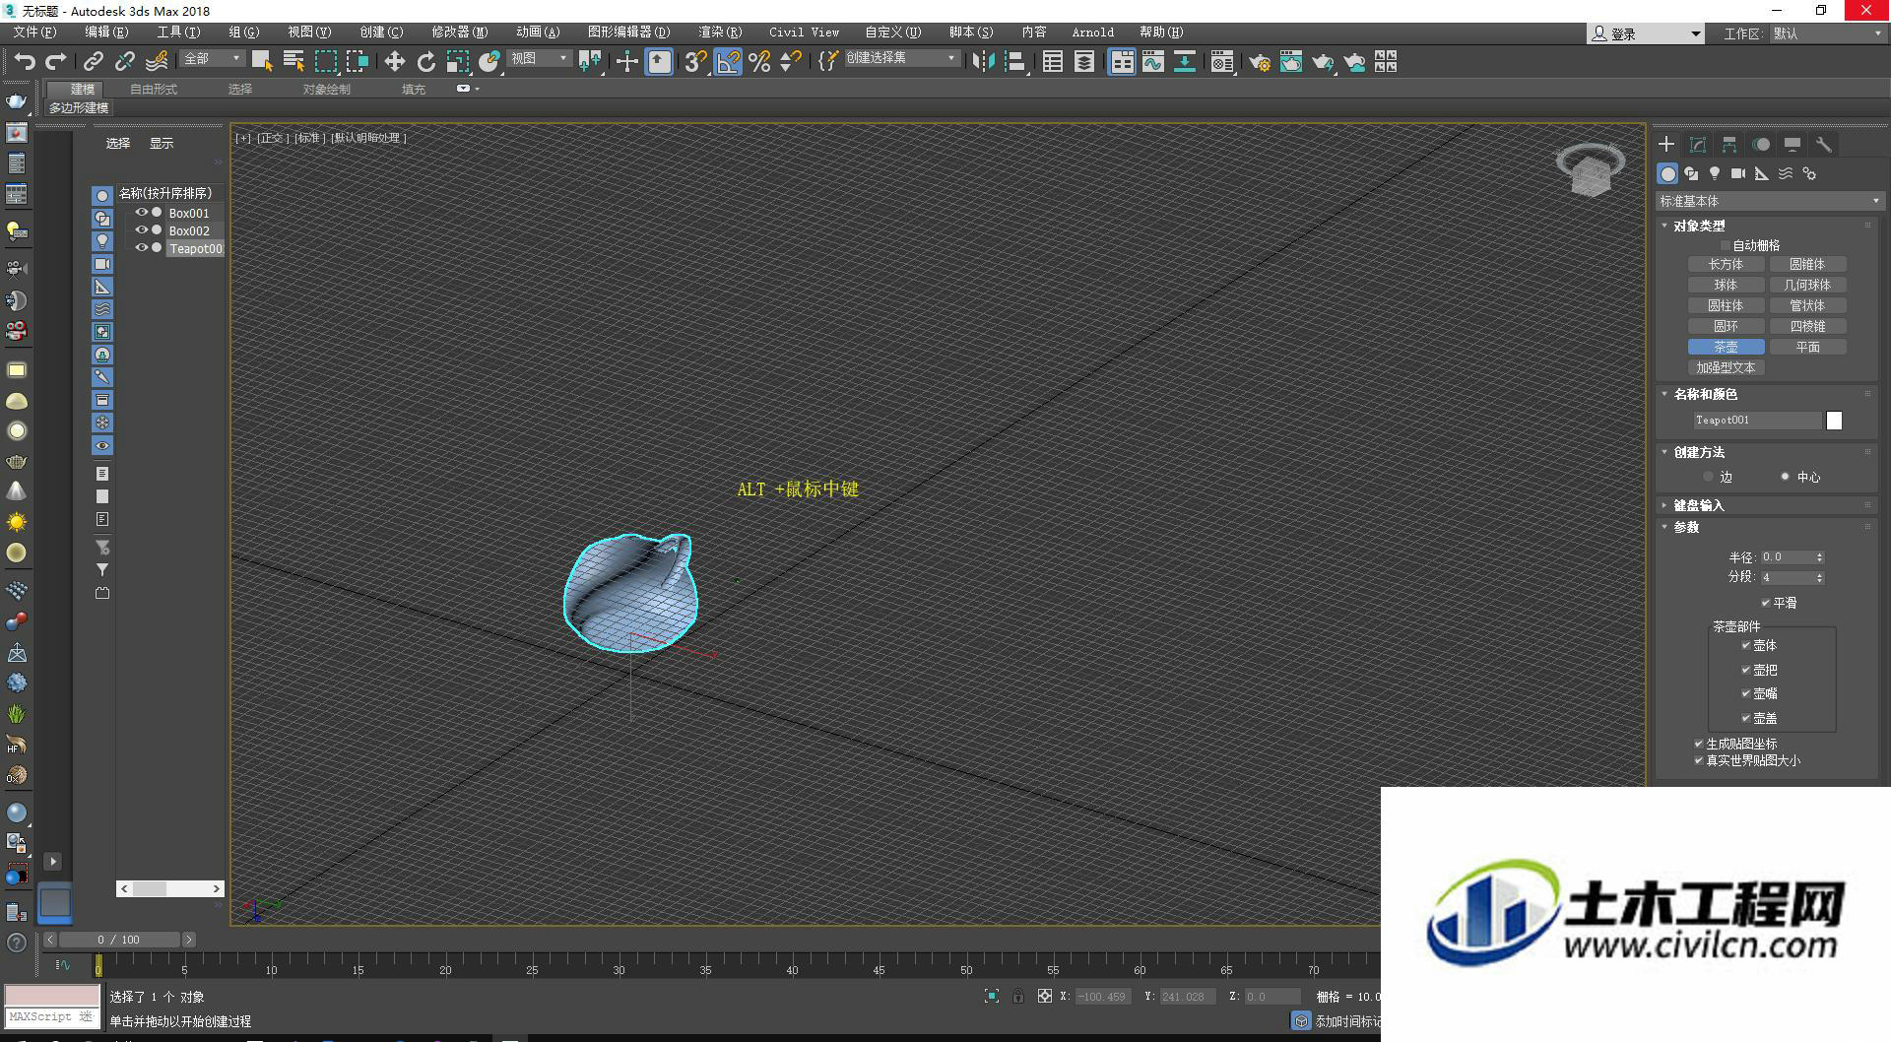The height and width of the screenshot is (1042, 1891).
Task: Click the 加强型文本 create button
Action: pyautogui.click(x=1726, y=367)
